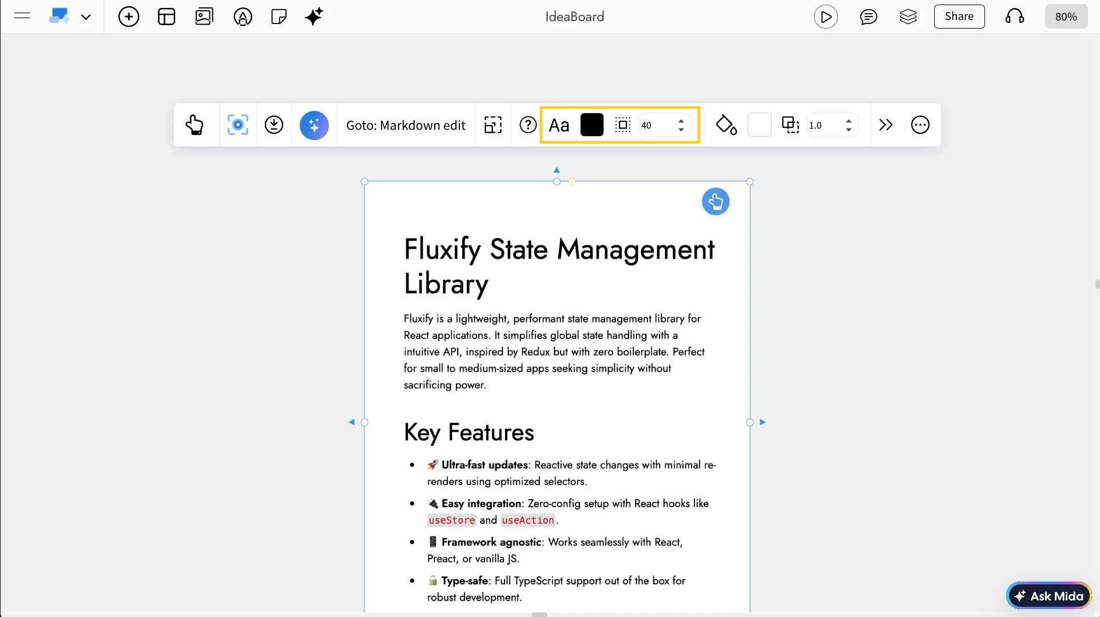Image resolution: width=1100 pixels, height=617 pixels.
Task: Open the hamburger menu
Action: click(22, 16)
